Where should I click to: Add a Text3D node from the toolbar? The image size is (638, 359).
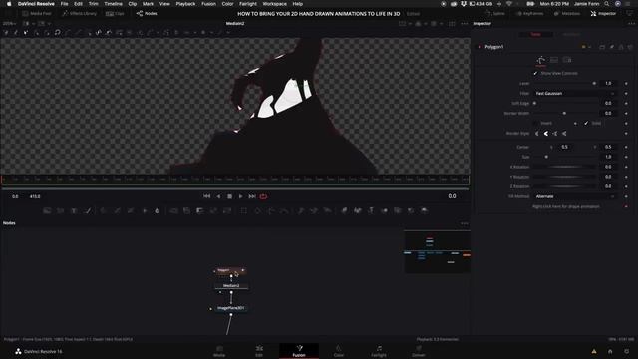pos(371,210)
